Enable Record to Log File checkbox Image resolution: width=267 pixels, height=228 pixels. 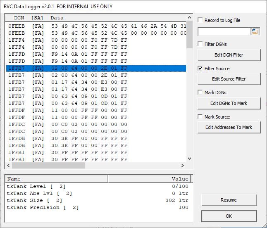[200, 20]
